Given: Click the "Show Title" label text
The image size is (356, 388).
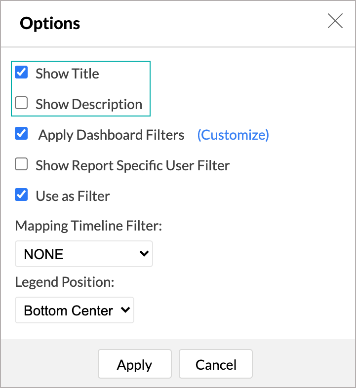Looking at the screenshot, I should tap(67, 74).
